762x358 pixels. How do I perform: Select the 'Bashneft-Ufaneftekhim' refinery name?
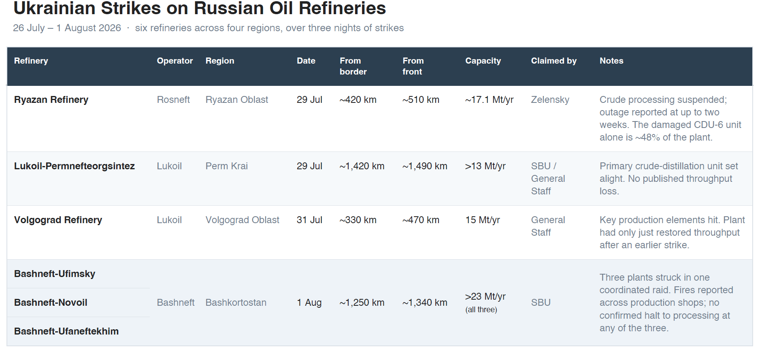click(x=66, y=331)
